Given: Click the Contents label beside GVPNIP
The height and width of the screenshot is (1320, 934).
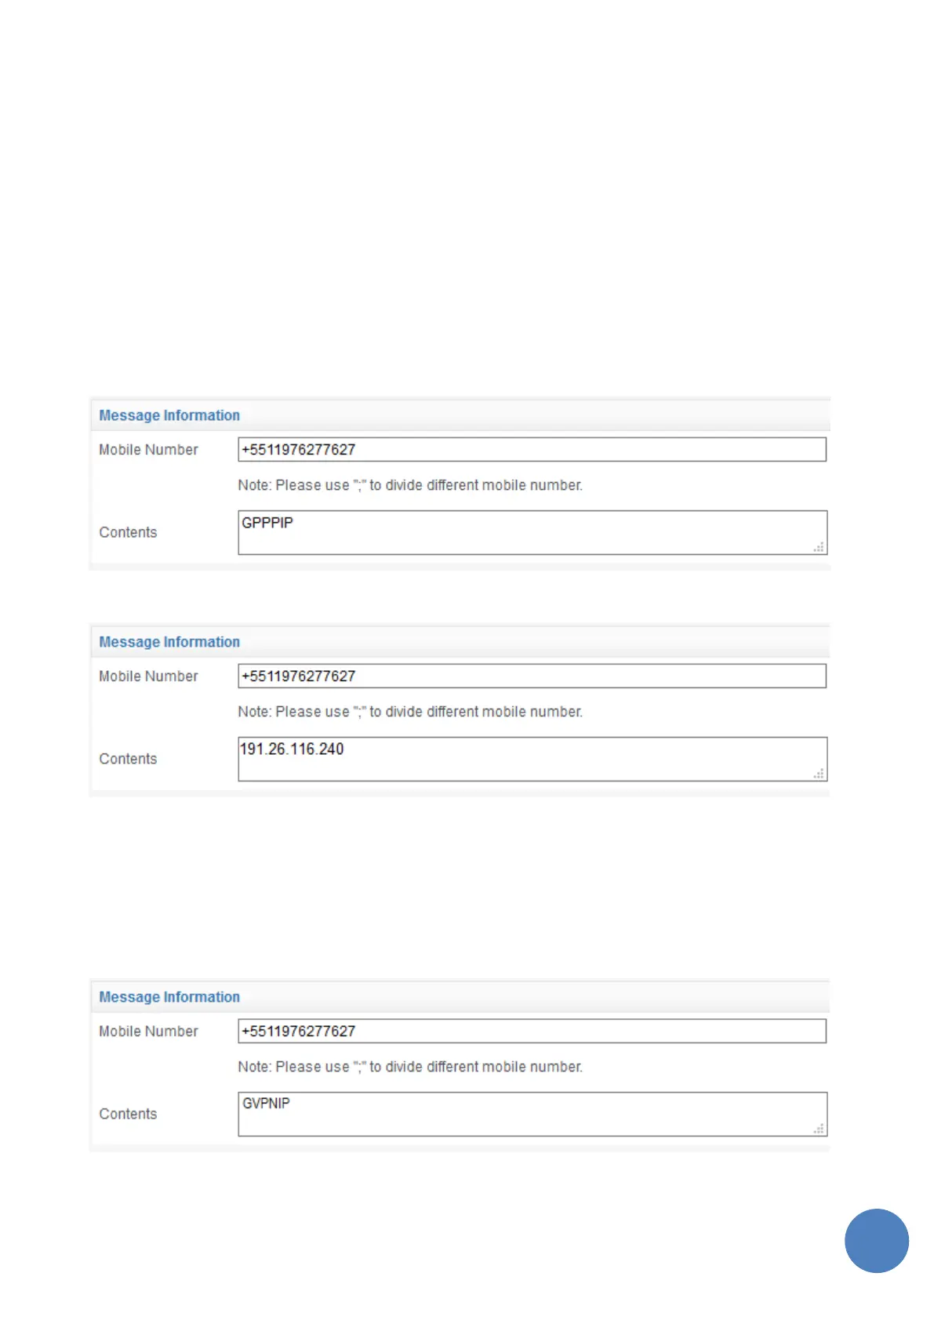Looking at the screenshot, I should pos(128,1114).
